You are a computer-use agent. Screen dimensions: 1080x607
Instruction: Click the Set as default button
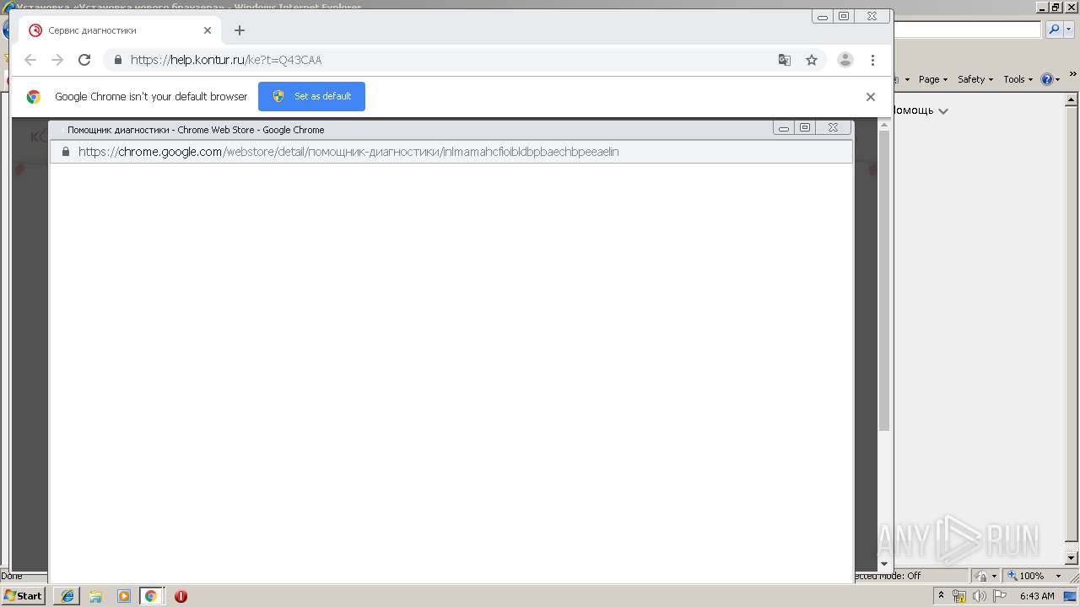[311, 96]
